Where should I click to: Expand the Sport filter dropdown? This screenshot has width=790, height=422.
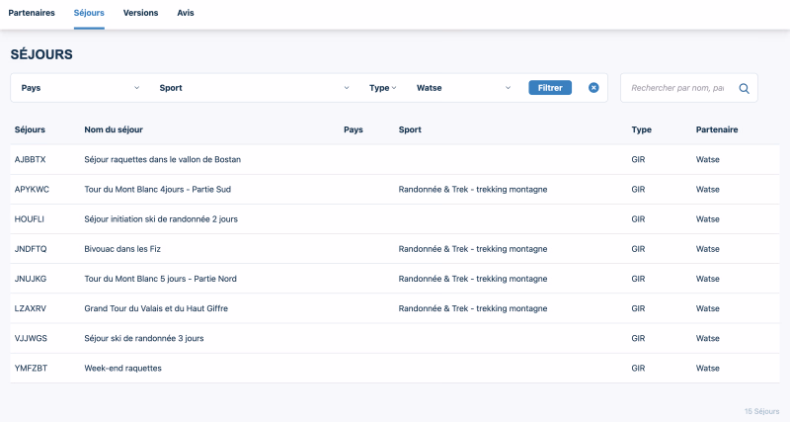coord(254,88)
